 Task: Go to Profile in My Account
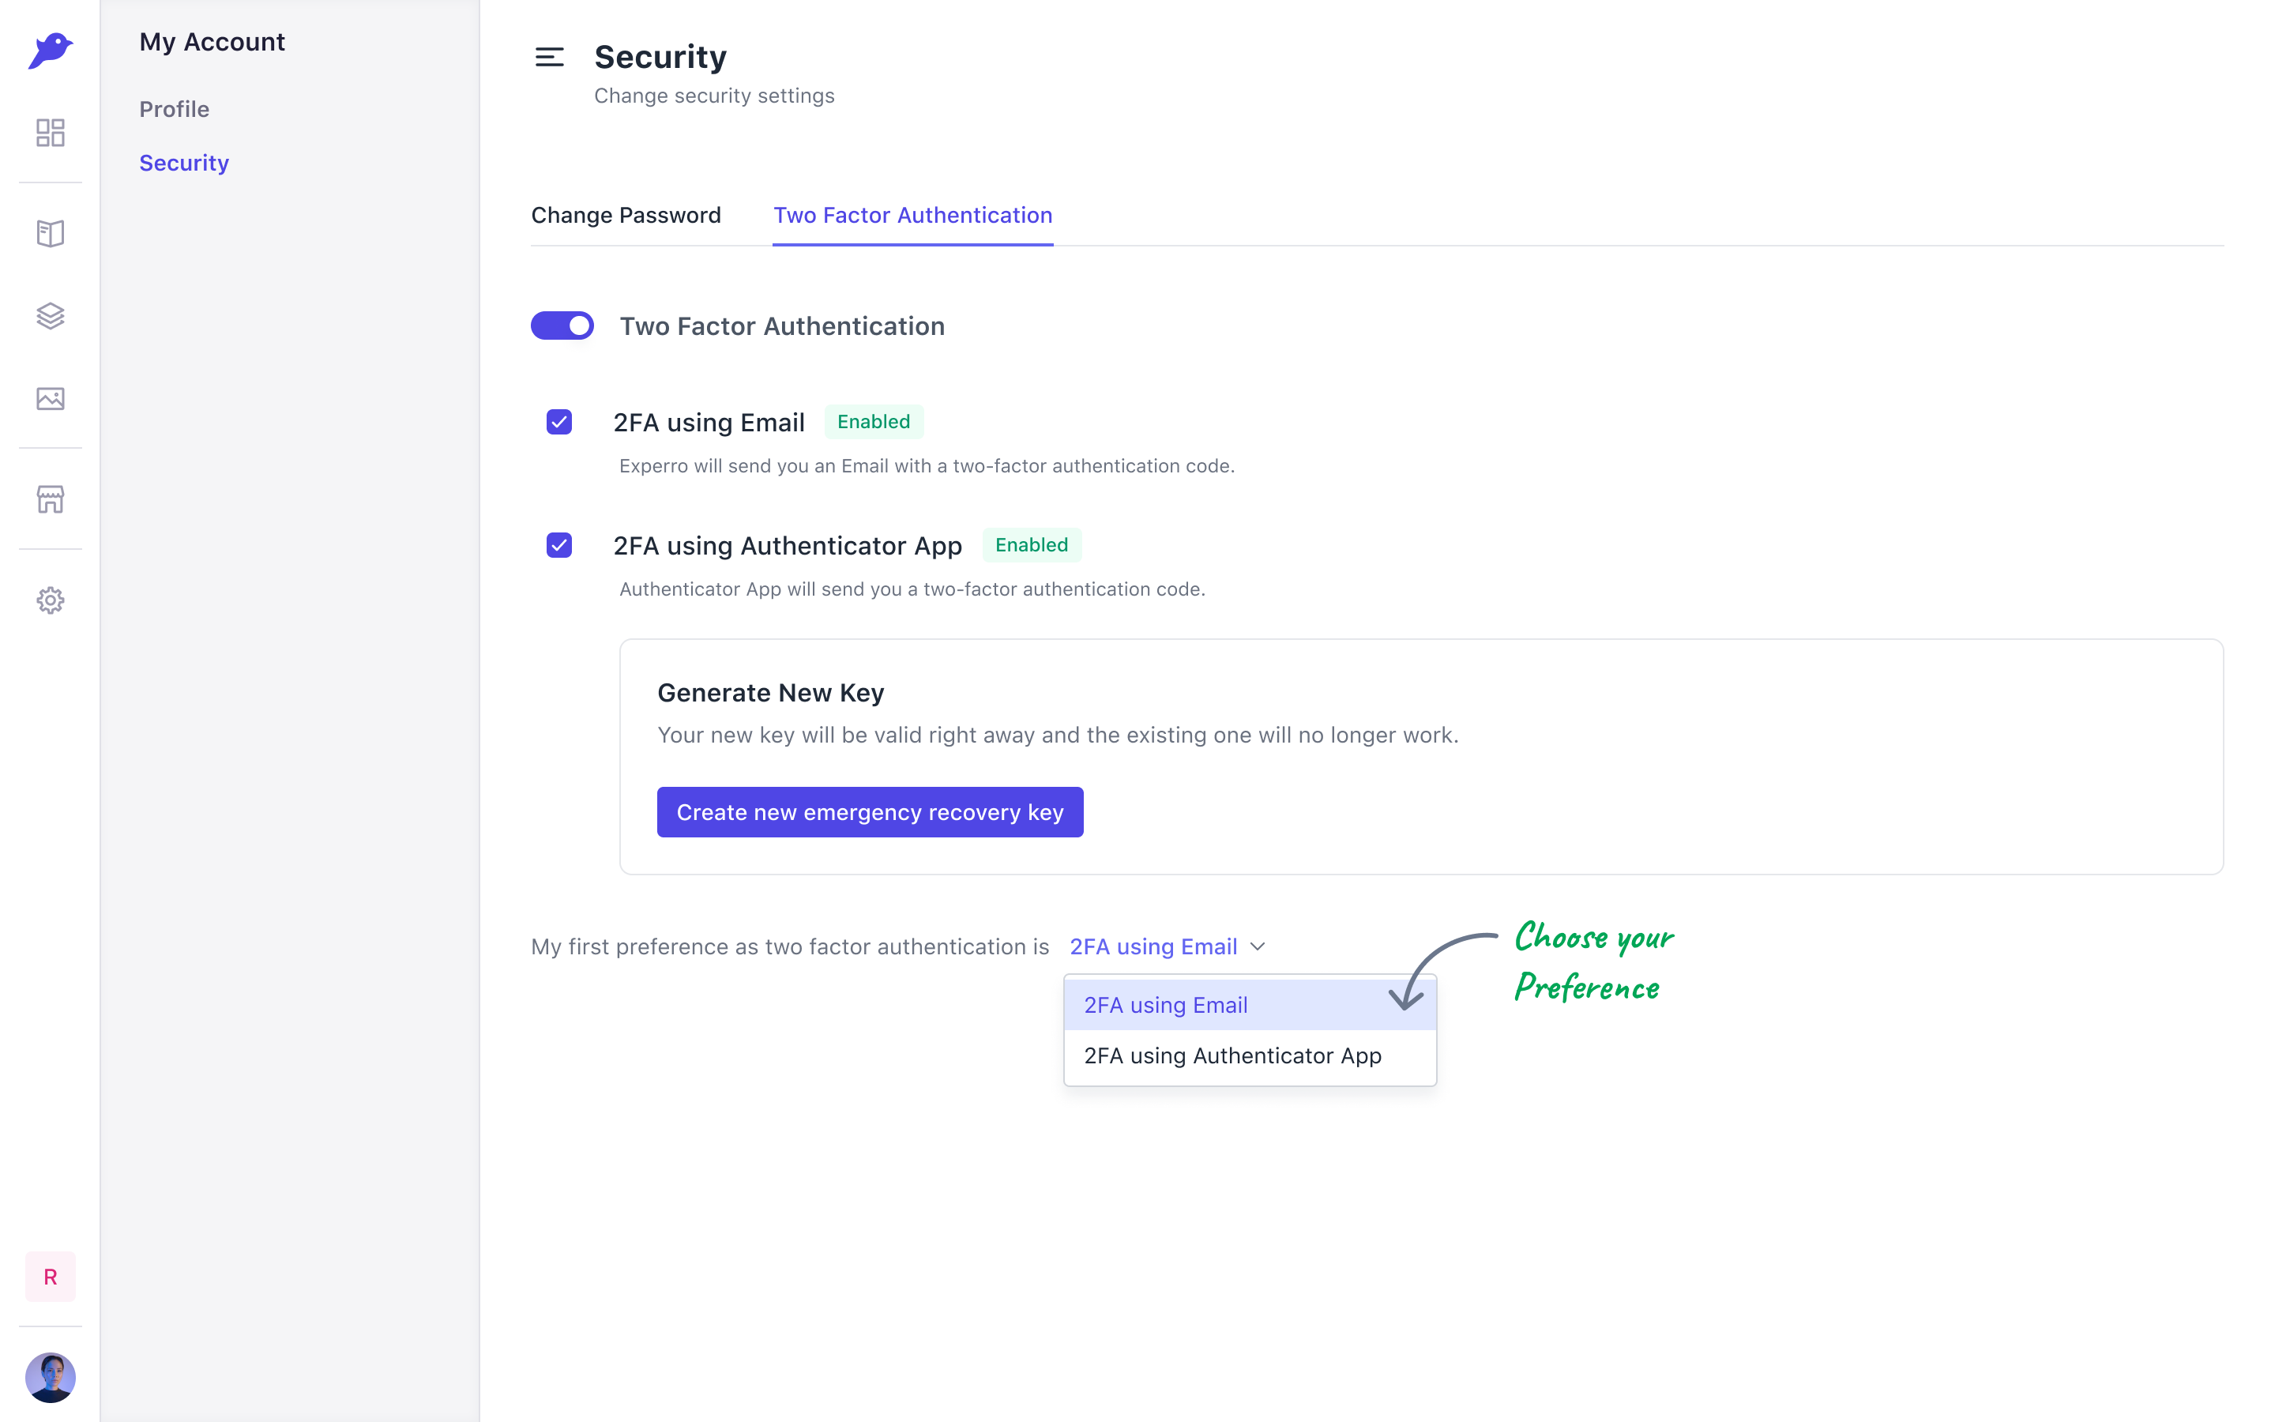(x=175, y=109)
